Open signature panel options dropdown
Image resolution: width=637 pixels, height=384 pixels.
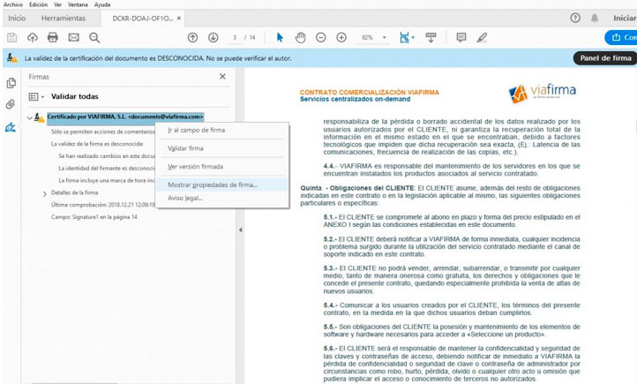point(34,97)
